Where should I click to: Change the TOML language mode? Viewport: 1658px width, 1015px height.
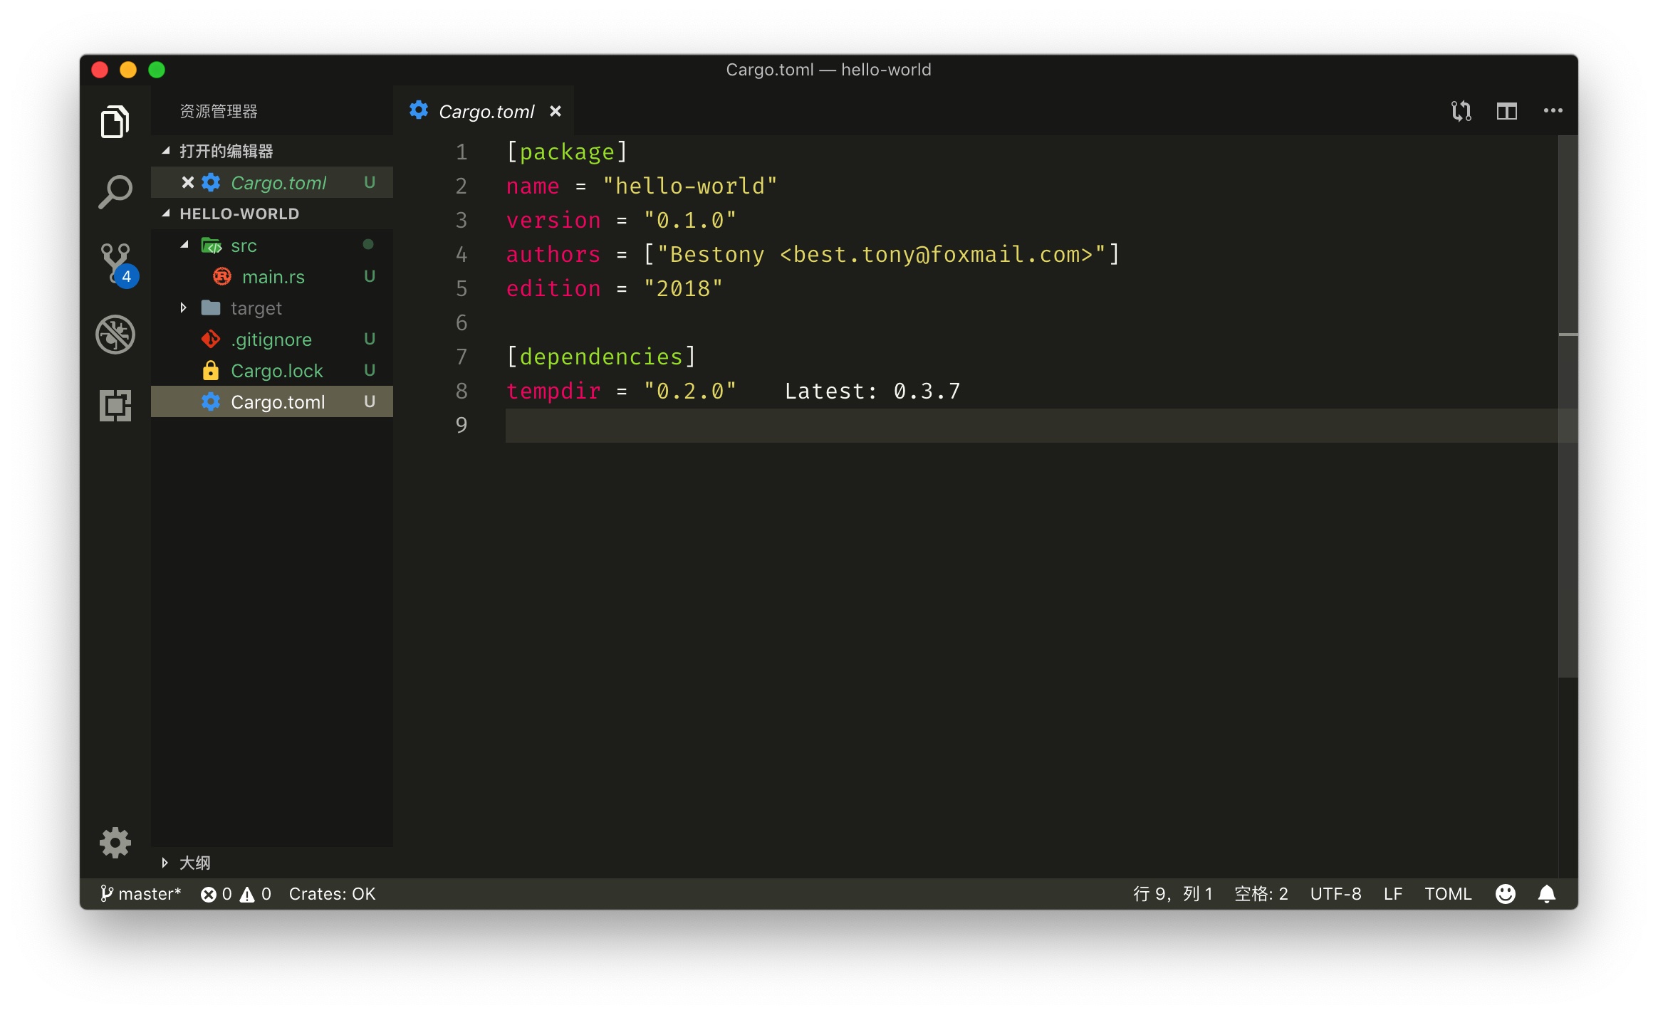1448,894
